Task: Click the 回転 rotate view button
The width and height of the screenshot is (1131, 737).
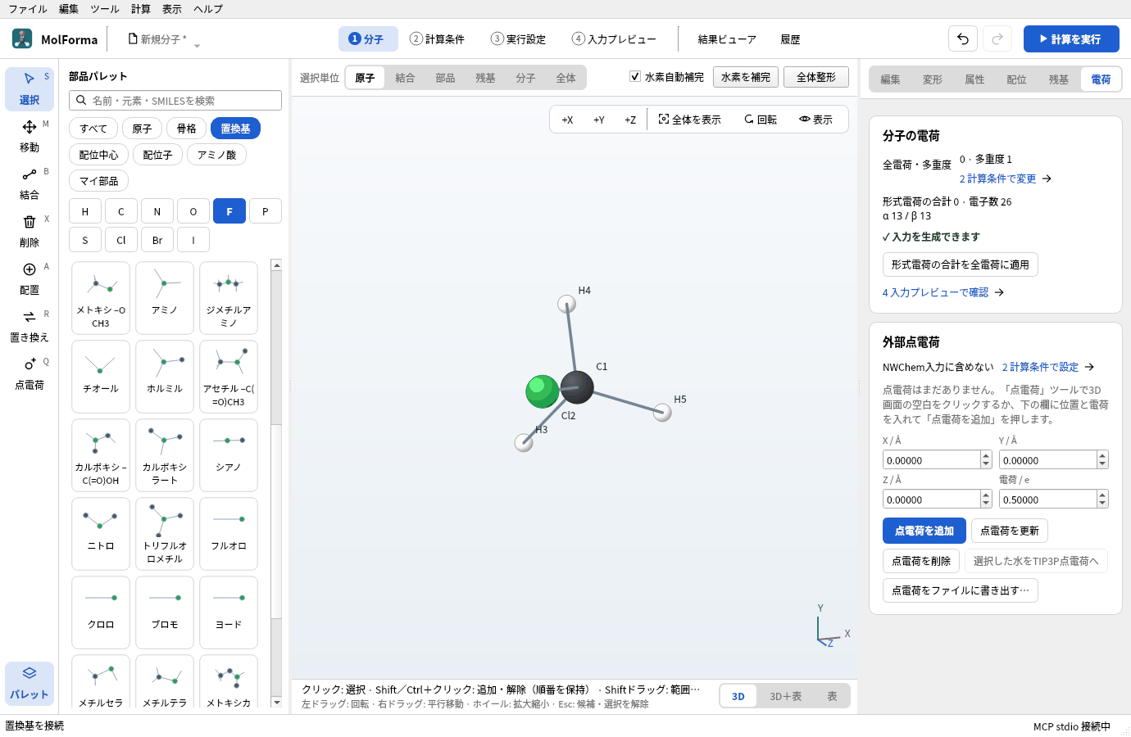Action: pyautogui.click(x=761, y=120)
